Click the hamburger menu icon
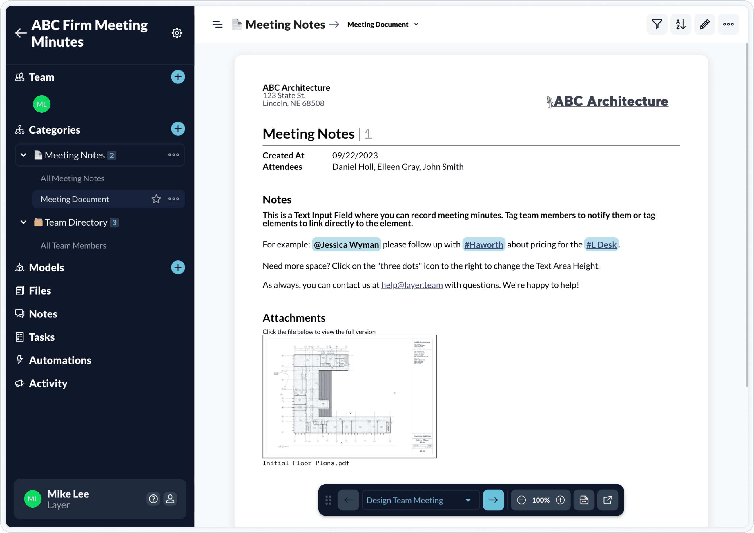Viewport: 754px width, 533px height. click(x=218, y=24)
